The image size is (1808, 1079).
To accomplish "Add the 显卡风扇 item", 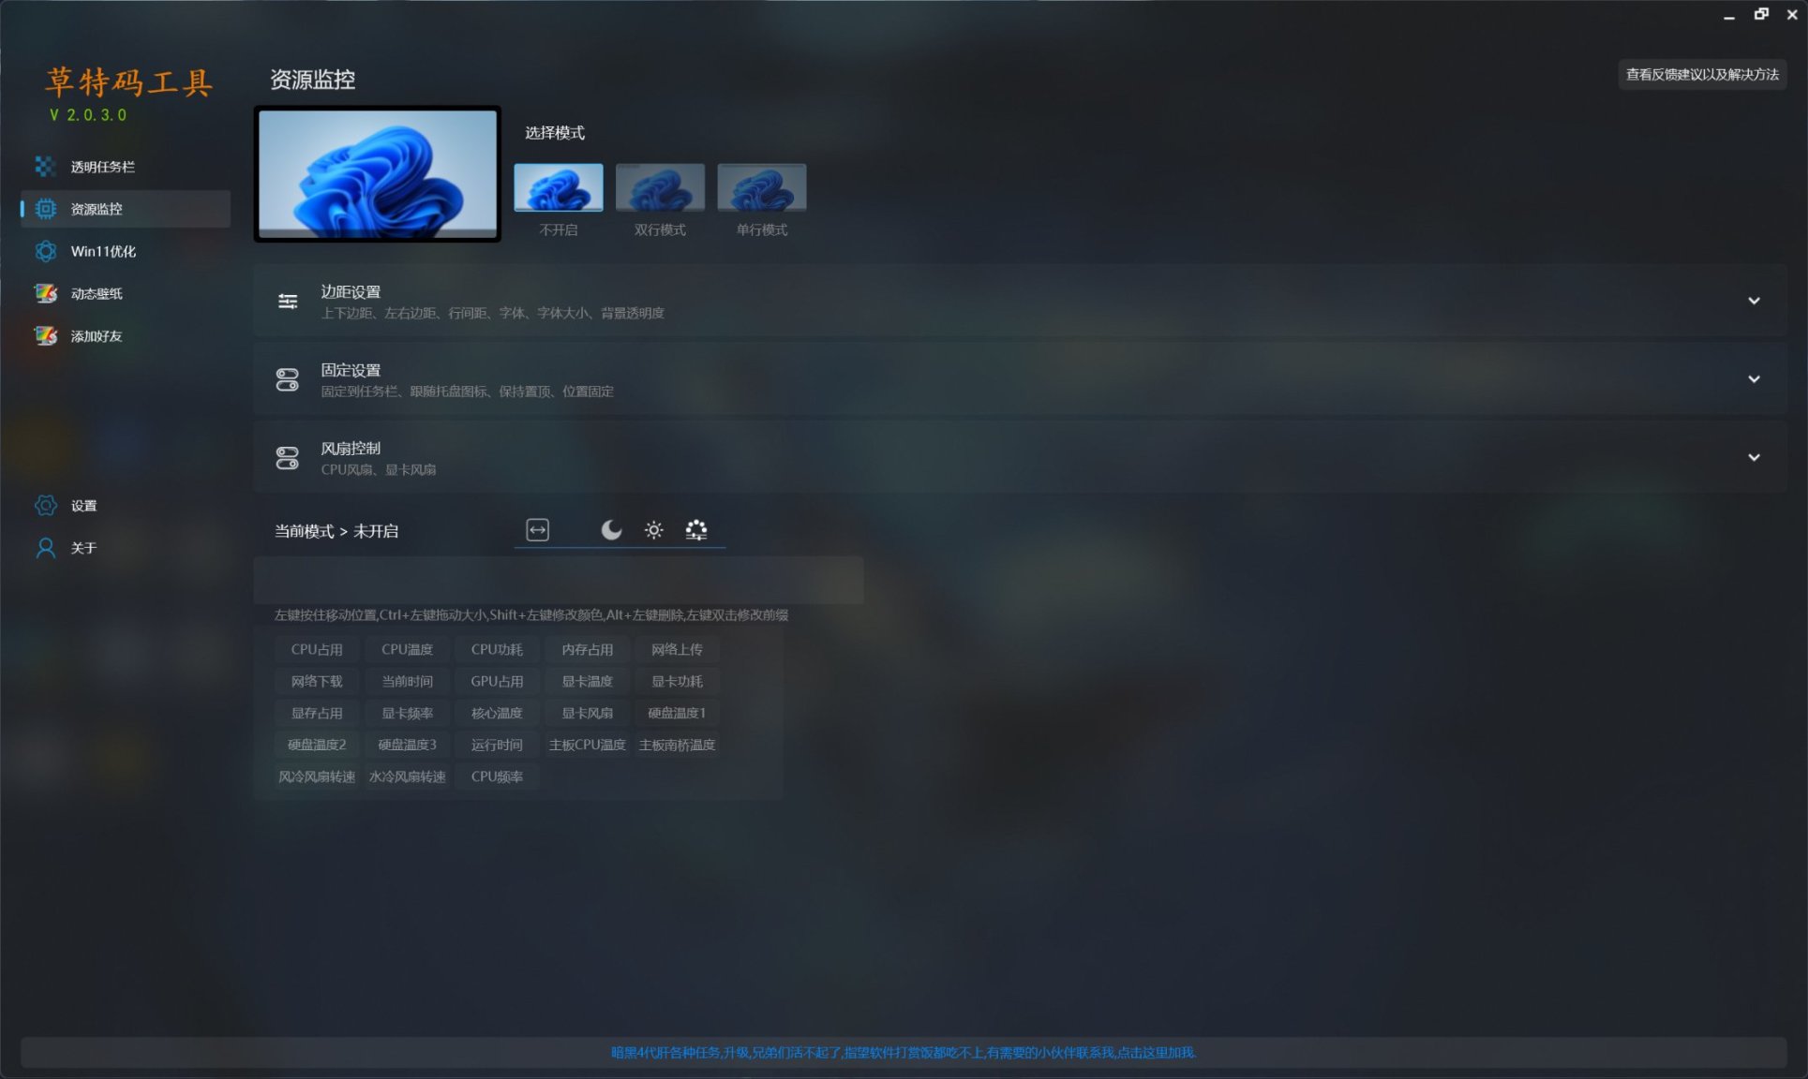I will point(587,713).
